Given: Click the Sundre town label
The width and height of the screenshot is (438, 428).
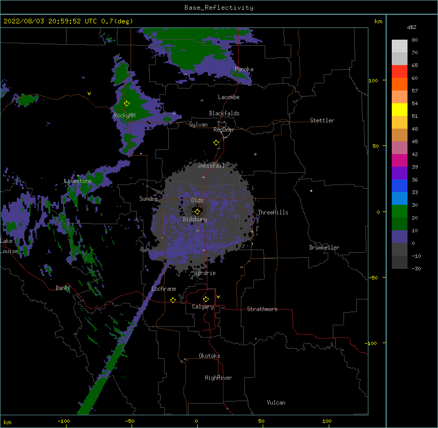Looking at the screenshot, I should pos(148,199).
